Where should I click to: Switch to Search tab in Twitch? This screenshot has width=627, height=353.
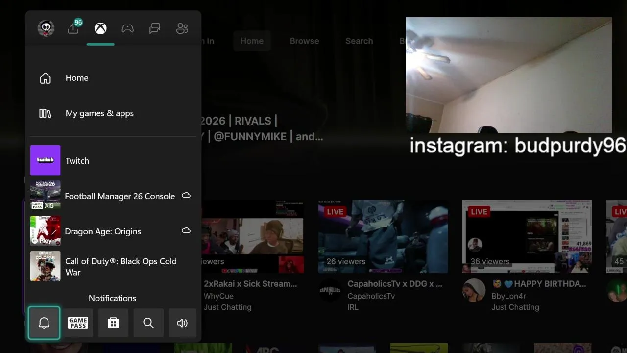pyautogui.click(x=359, y=41)
